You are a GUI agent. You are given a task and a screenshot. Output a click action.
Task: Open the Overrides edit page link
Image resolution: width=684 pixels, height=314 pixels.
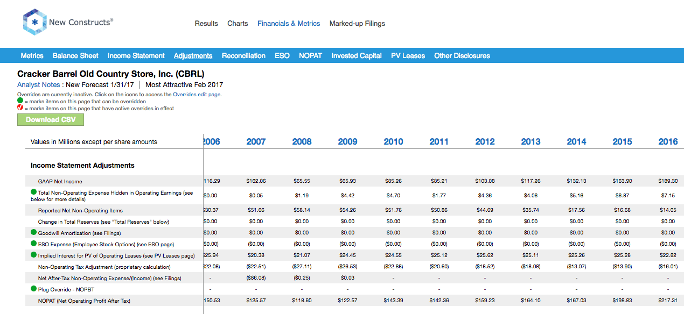197,95
